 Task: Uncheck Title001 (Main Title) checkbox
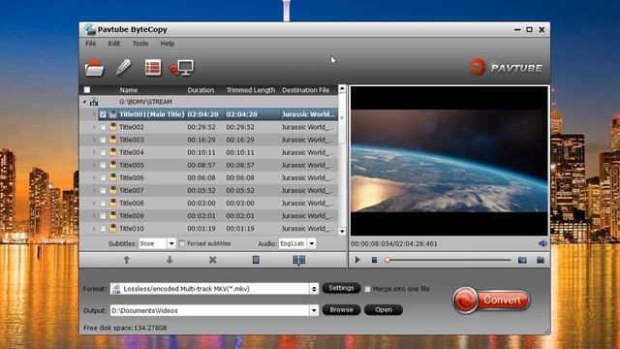click(x=103, y=114)
